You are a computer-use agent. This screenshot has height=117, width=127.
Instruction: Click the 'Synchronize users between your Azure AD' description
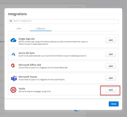pyautogui.click(x=53, y=56)
